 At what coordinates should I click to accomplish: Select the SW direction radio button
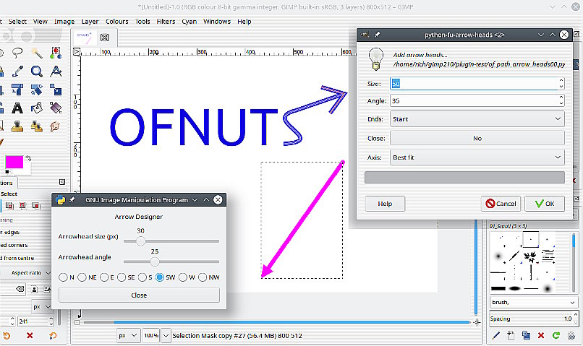click(160, 277)
